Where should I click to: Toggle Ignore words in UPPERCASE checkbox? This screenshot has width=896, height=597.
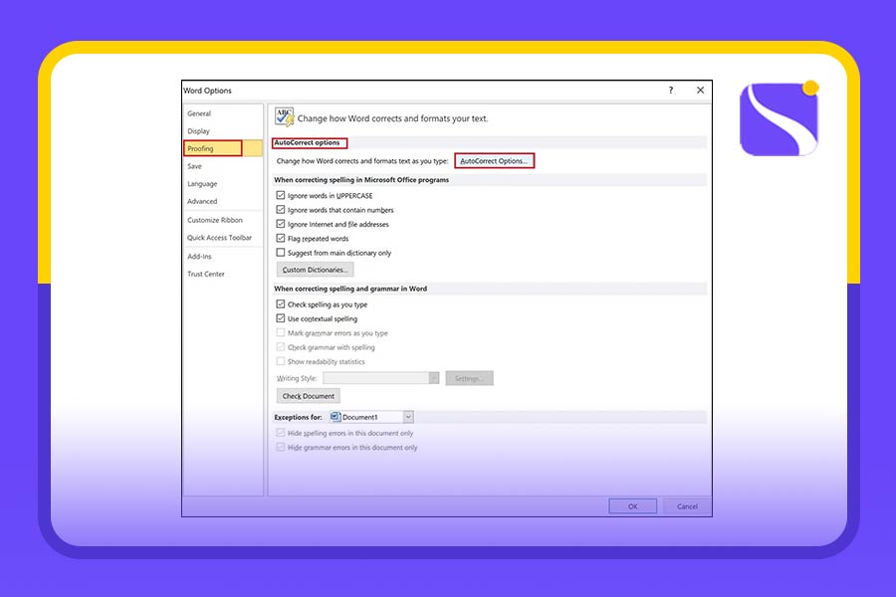pos(281,196)
